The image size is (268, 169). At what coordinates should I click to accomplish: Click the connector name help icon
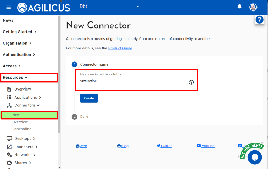[191, 82]
